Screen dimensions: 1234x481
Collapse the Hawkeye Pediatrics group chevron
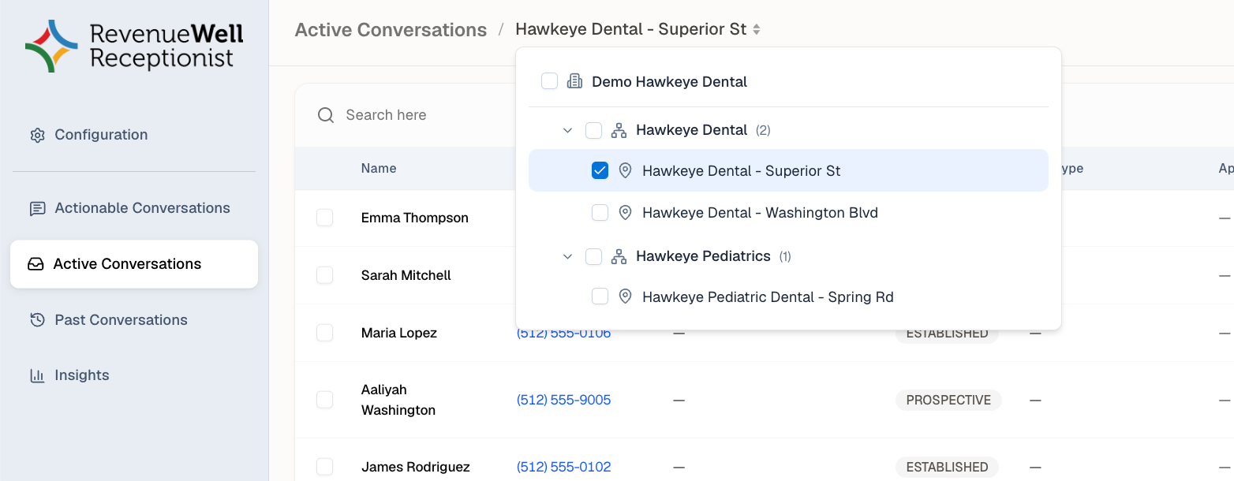567,256
